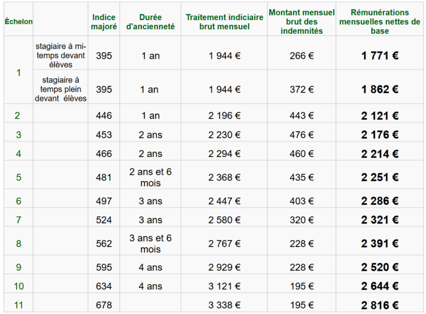Image resolution: width=426 pixels, height=314 pixels.
Task: Click the net pay value 1 771 €
Action: point(380,55)
